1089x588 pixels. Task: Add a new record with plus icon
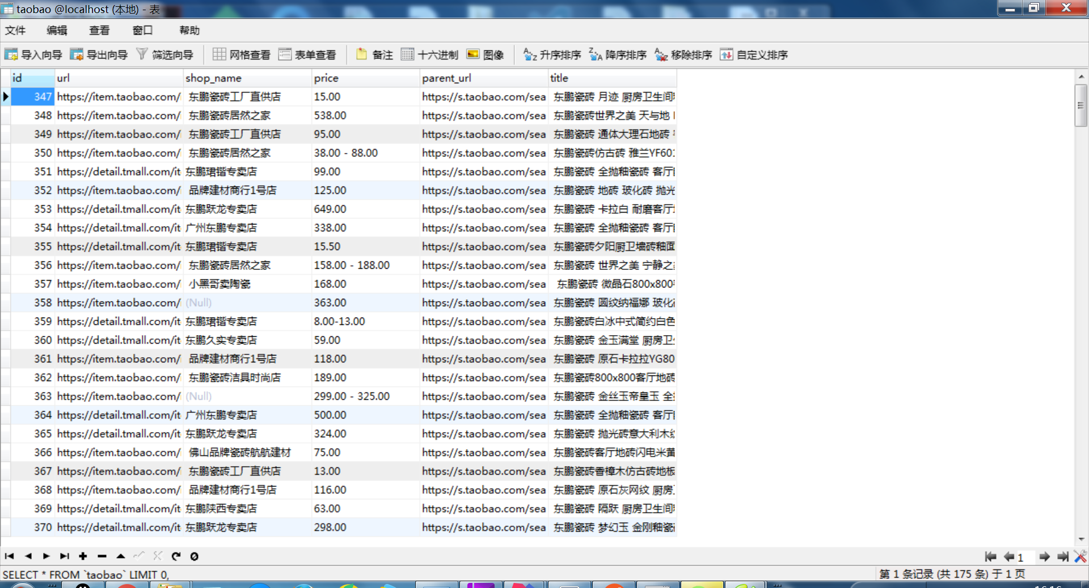coord(83,556)
